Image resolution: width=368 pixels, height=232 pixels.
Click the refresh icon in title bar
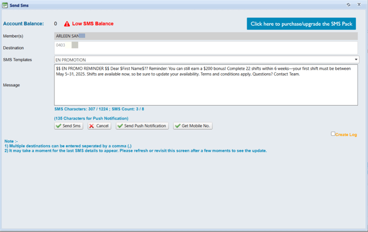[x=349, y=5]
